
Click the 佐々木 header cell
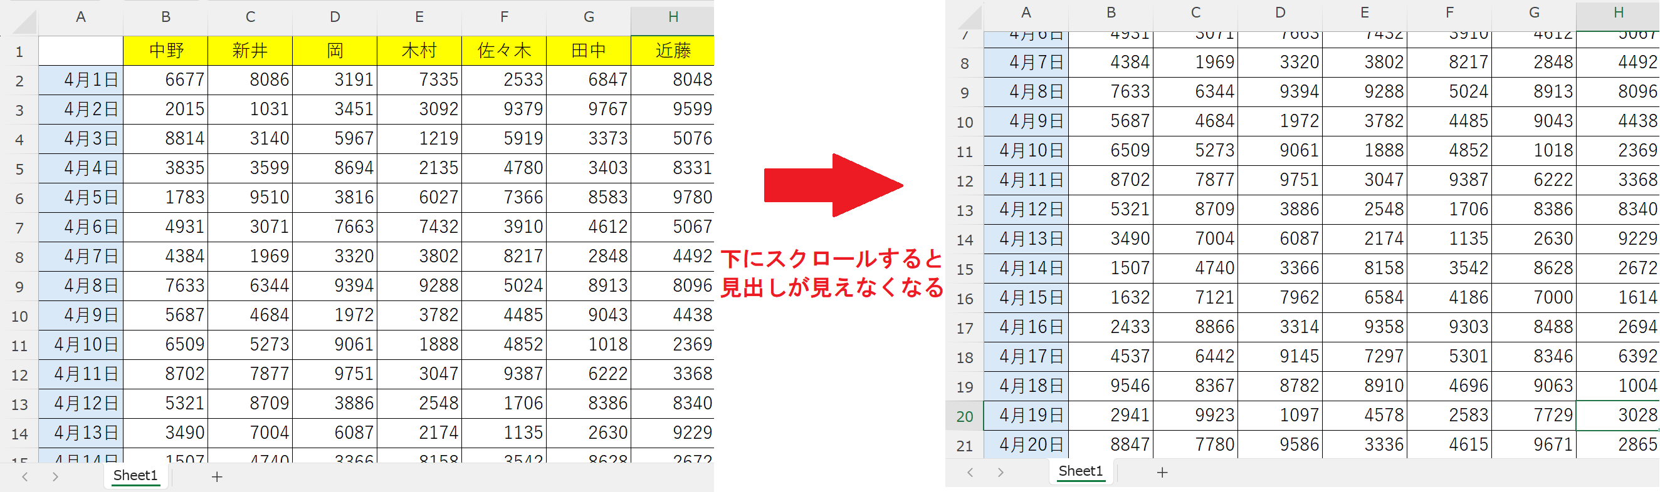(x=504, y=51)
